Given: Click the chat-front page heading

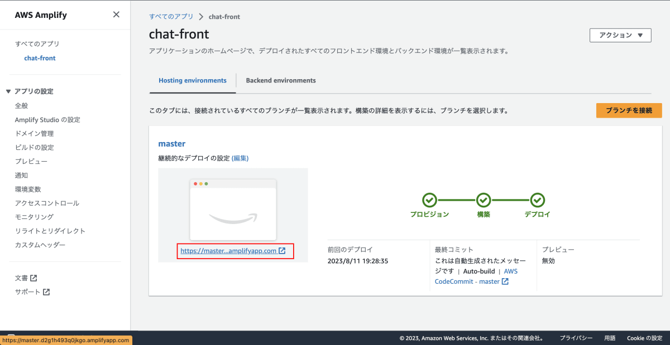Looking at the screenshot, I should tap(179, 35).
